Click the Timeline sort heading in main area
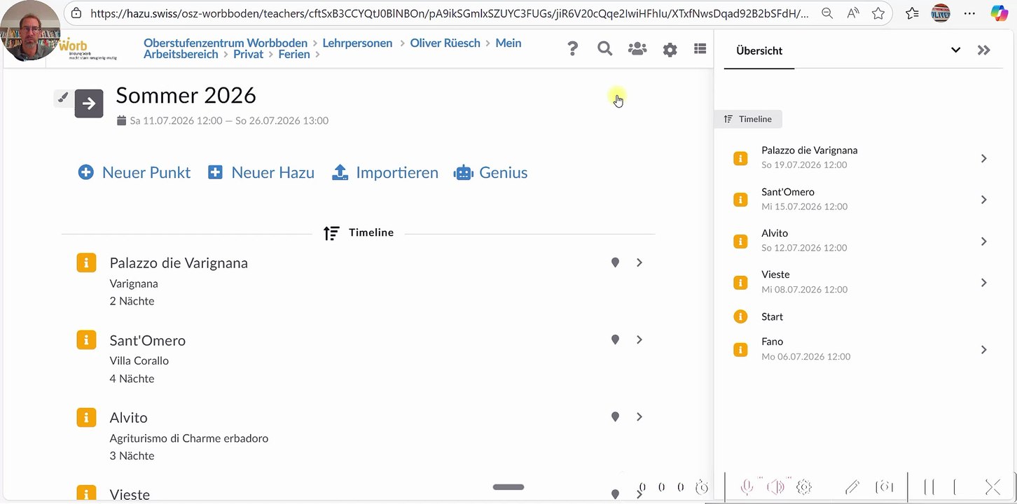 pyautogui.click(x=359, y=232)
